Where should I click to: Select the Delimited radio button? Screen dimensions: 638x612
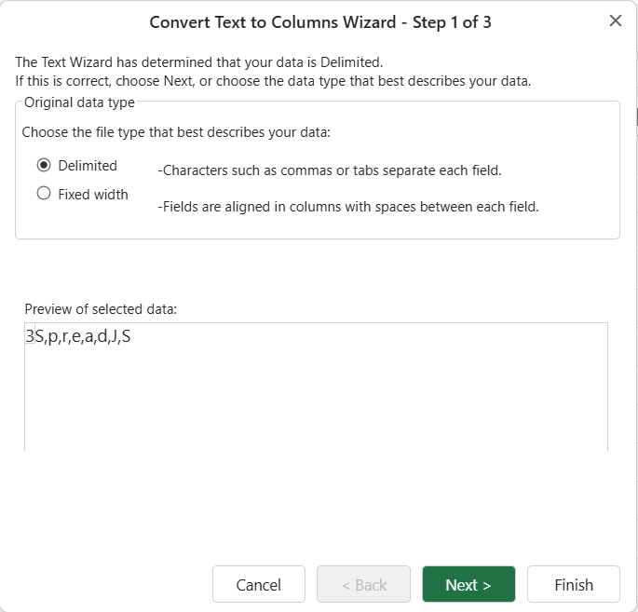(44, 165)
